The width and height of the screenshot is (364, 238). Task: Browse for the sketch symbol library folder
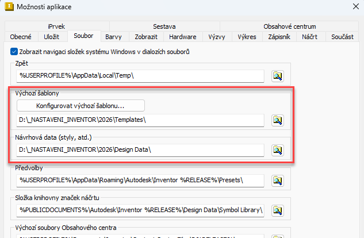coord(278,210)
